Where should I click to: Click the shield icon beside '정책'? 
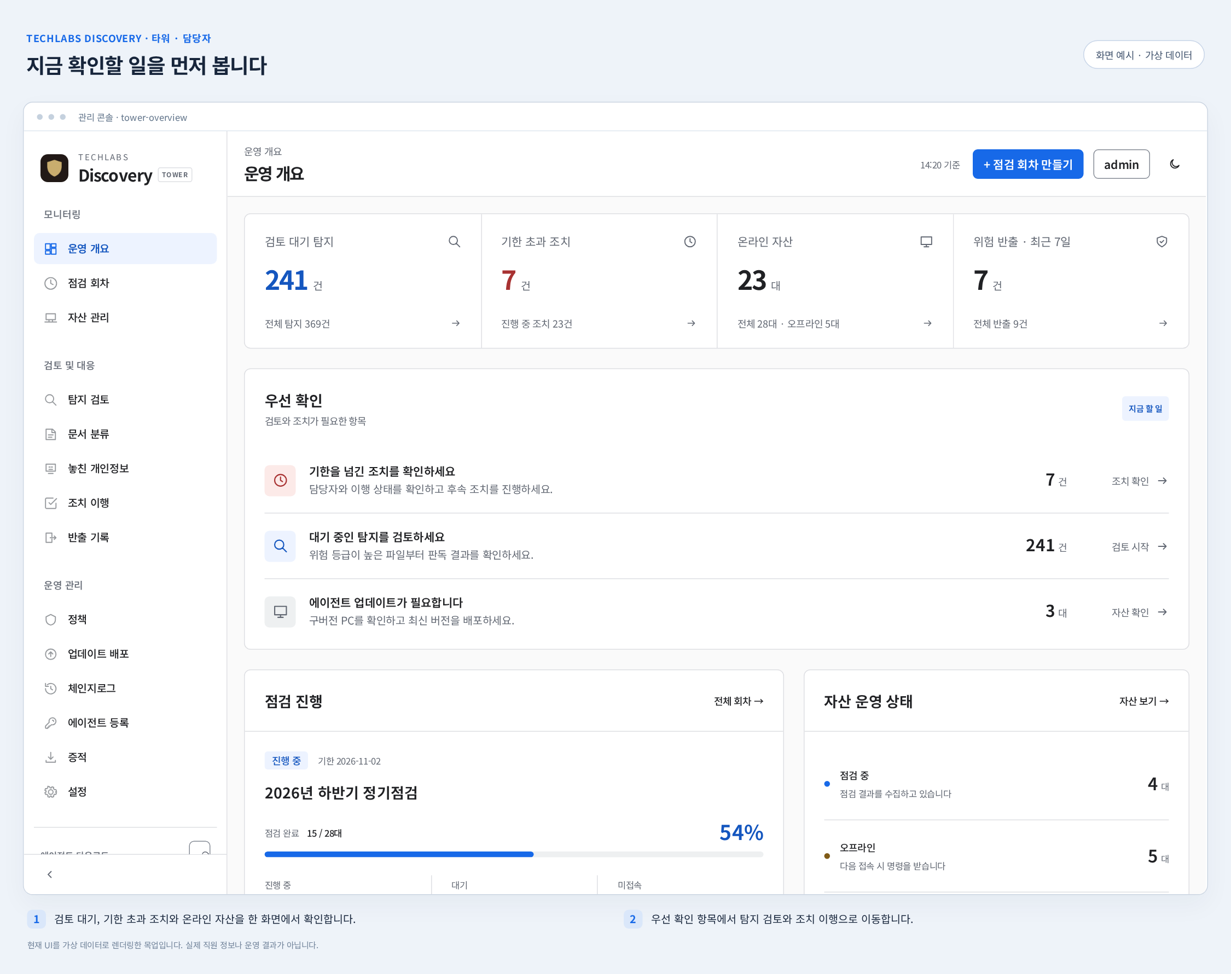point(51,619)
